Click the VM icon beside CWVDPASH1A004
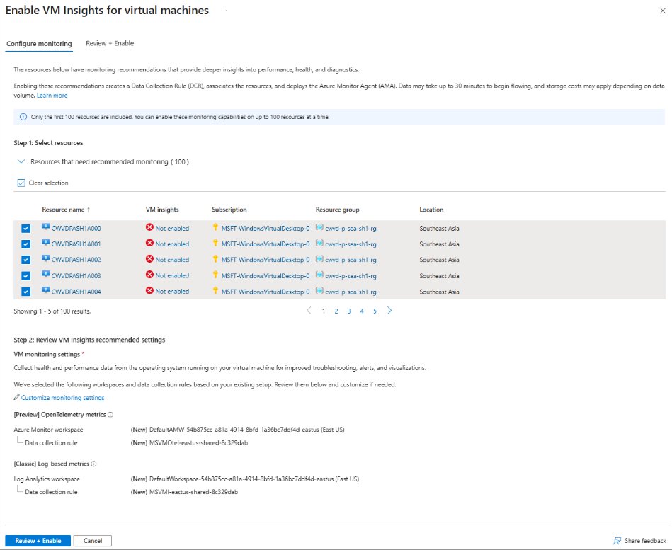672x550 pixels. click(45, 290)
